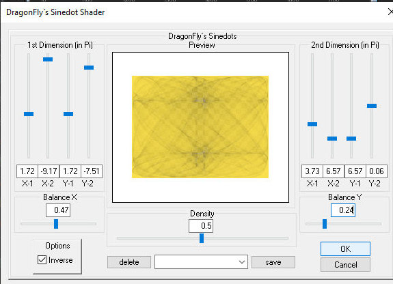
Task: Toggle the Inverse checkbox
Action: [x=42, y=259]
